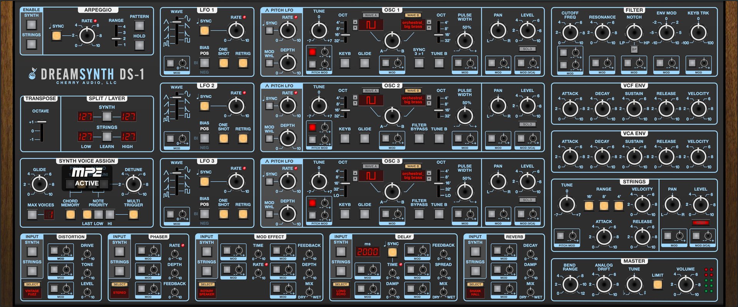Click the Split/Layer Synth Learn button

(107, 116)
